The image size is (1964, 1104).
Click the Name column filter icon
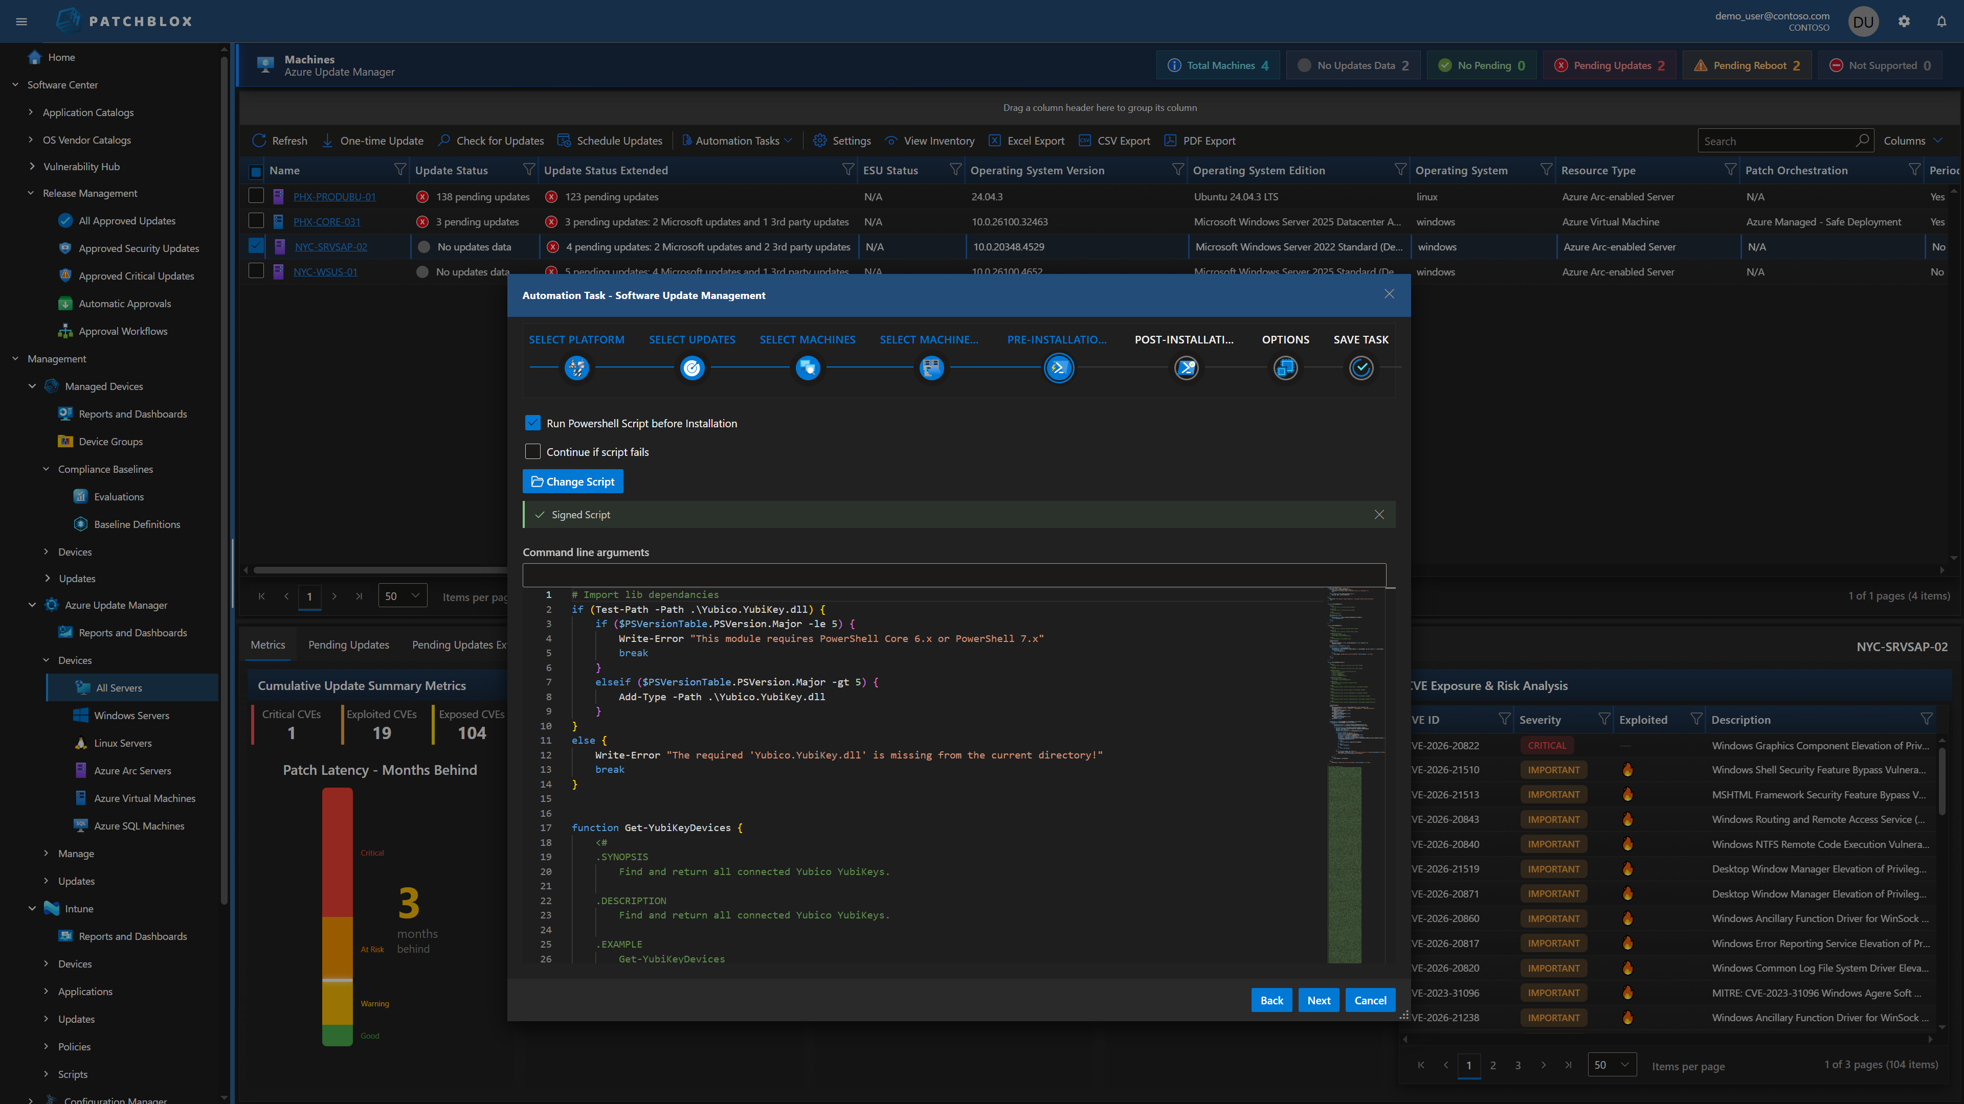[x=399, y=170]
